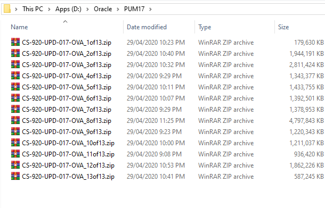Click the date 29/04/2020 9:08 PM
The height and width of the screenshot is (208, 325).
154,154
